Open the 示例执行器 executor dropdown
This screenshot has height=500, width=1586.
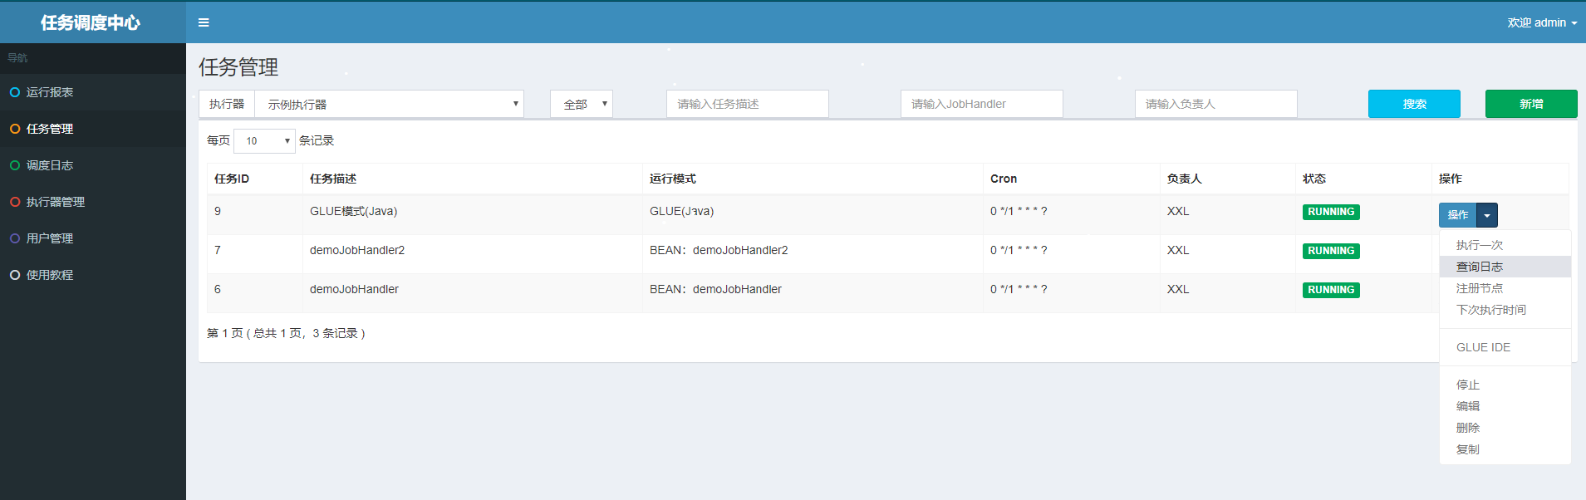[x=389, y=104]
